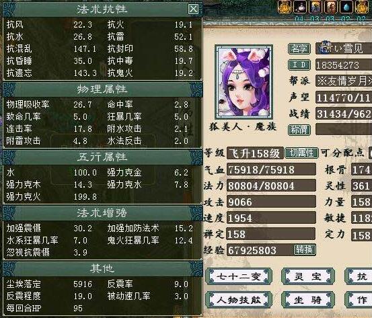Screen dimensions: 372x318
Task: Open the 坐骑 mount panel
Action: [x=307, y=301]
